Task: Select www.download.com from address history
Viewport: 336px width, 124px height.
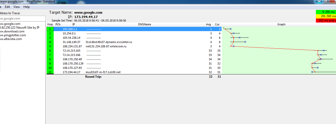Action: pos(12,31)
